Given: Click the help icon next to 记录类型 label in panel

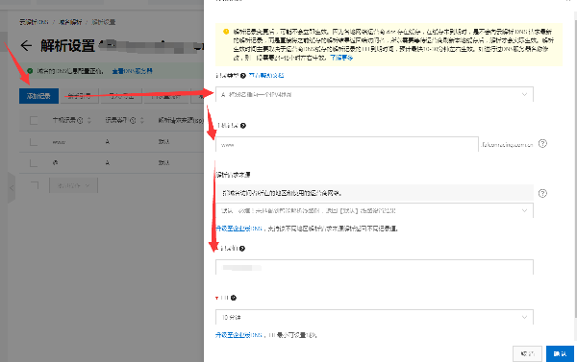Looking at the screenshot, I should tap(243, 76).
